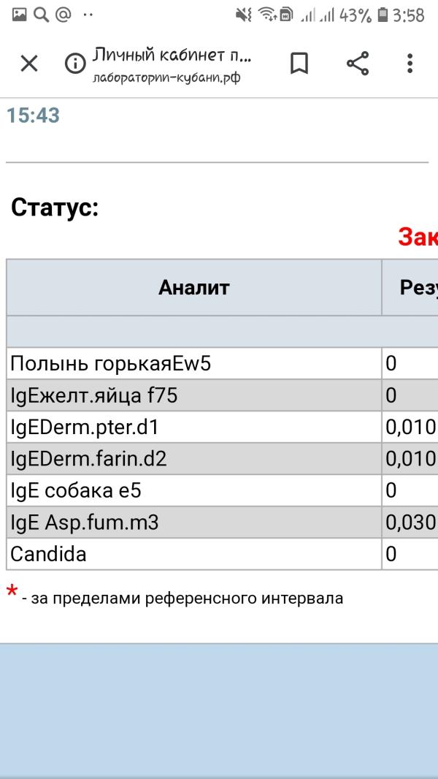Tap the share icon

(x=358, y=64)
